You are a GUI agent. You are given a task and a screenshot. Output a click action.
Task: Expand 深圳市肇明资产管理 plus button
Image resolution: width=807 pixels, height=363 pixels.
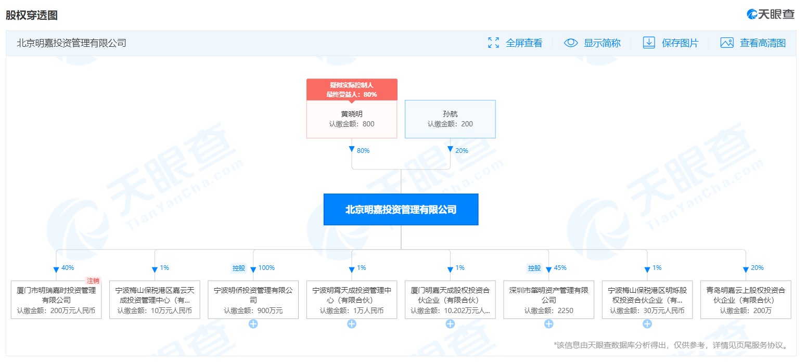pyautogui.click(x=548, y=324)
